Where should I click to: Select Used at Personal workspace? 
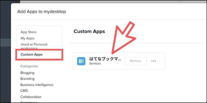pyautogui.click(x=34, y=46)
